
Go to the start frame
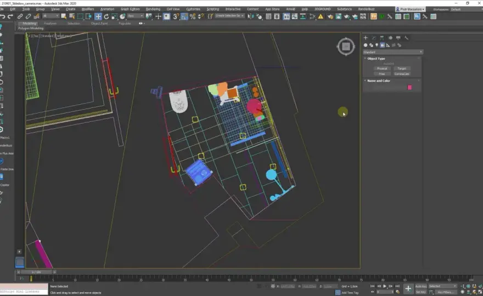tap(373, 286)
